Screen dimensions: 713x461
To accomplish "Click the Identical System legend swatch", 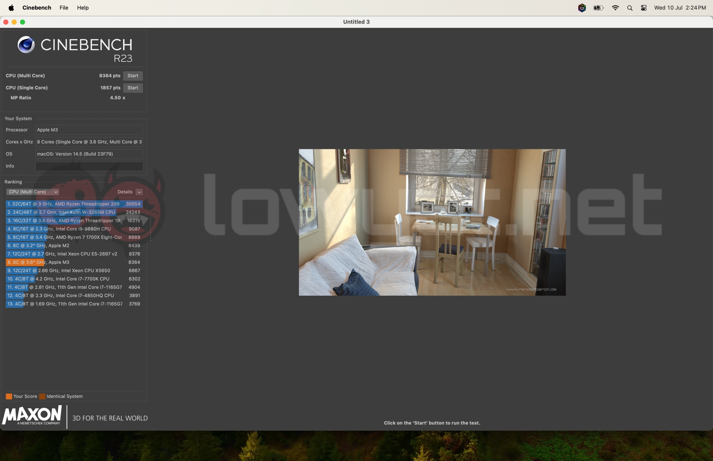I will (x=42, y=396).
